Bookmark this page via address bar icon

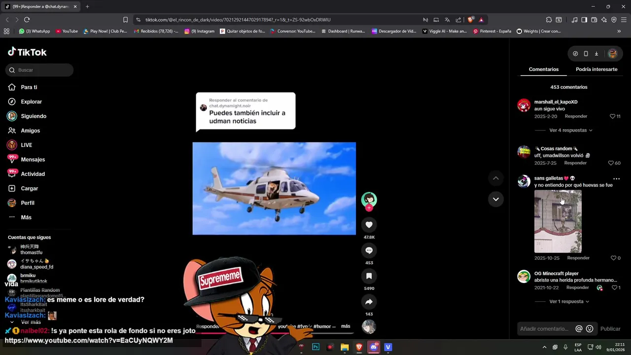pos(125,20)
